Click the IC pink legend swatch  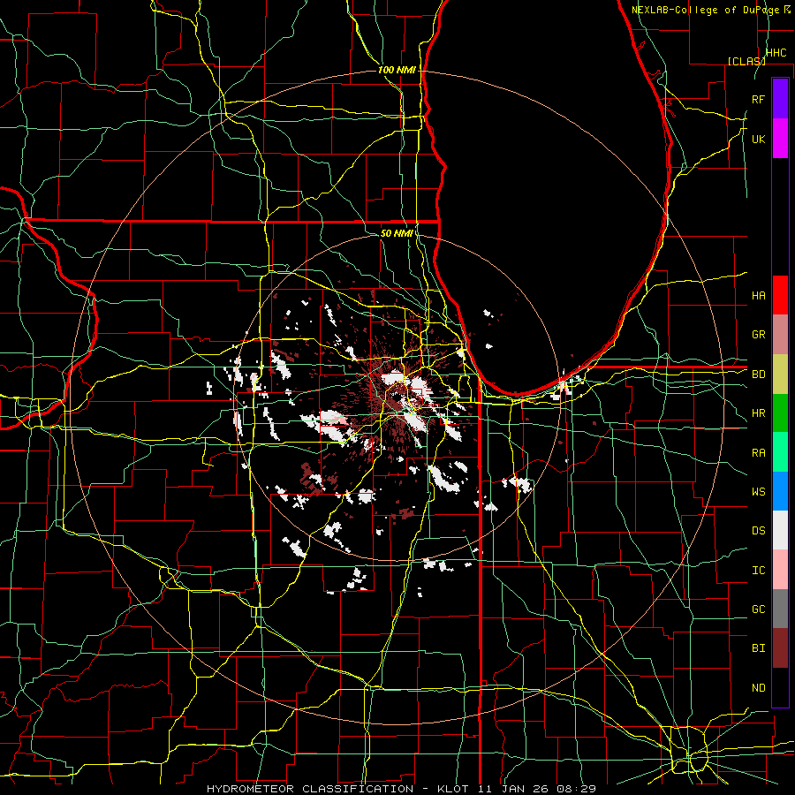pos(780,570)
